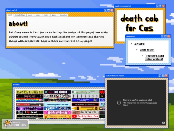Follow the "write to me!" link
The image size is (174, 131).
pyautogui.click(x=147, y=50)
